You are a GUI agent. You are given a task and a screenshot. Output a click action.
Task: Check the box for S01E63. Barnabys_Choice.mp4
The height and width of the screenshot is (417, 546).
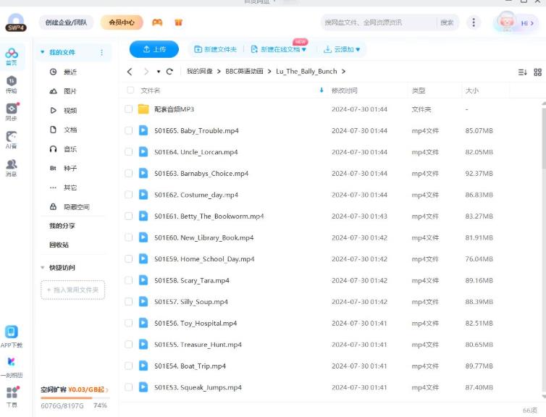click(x=128, y=173)
